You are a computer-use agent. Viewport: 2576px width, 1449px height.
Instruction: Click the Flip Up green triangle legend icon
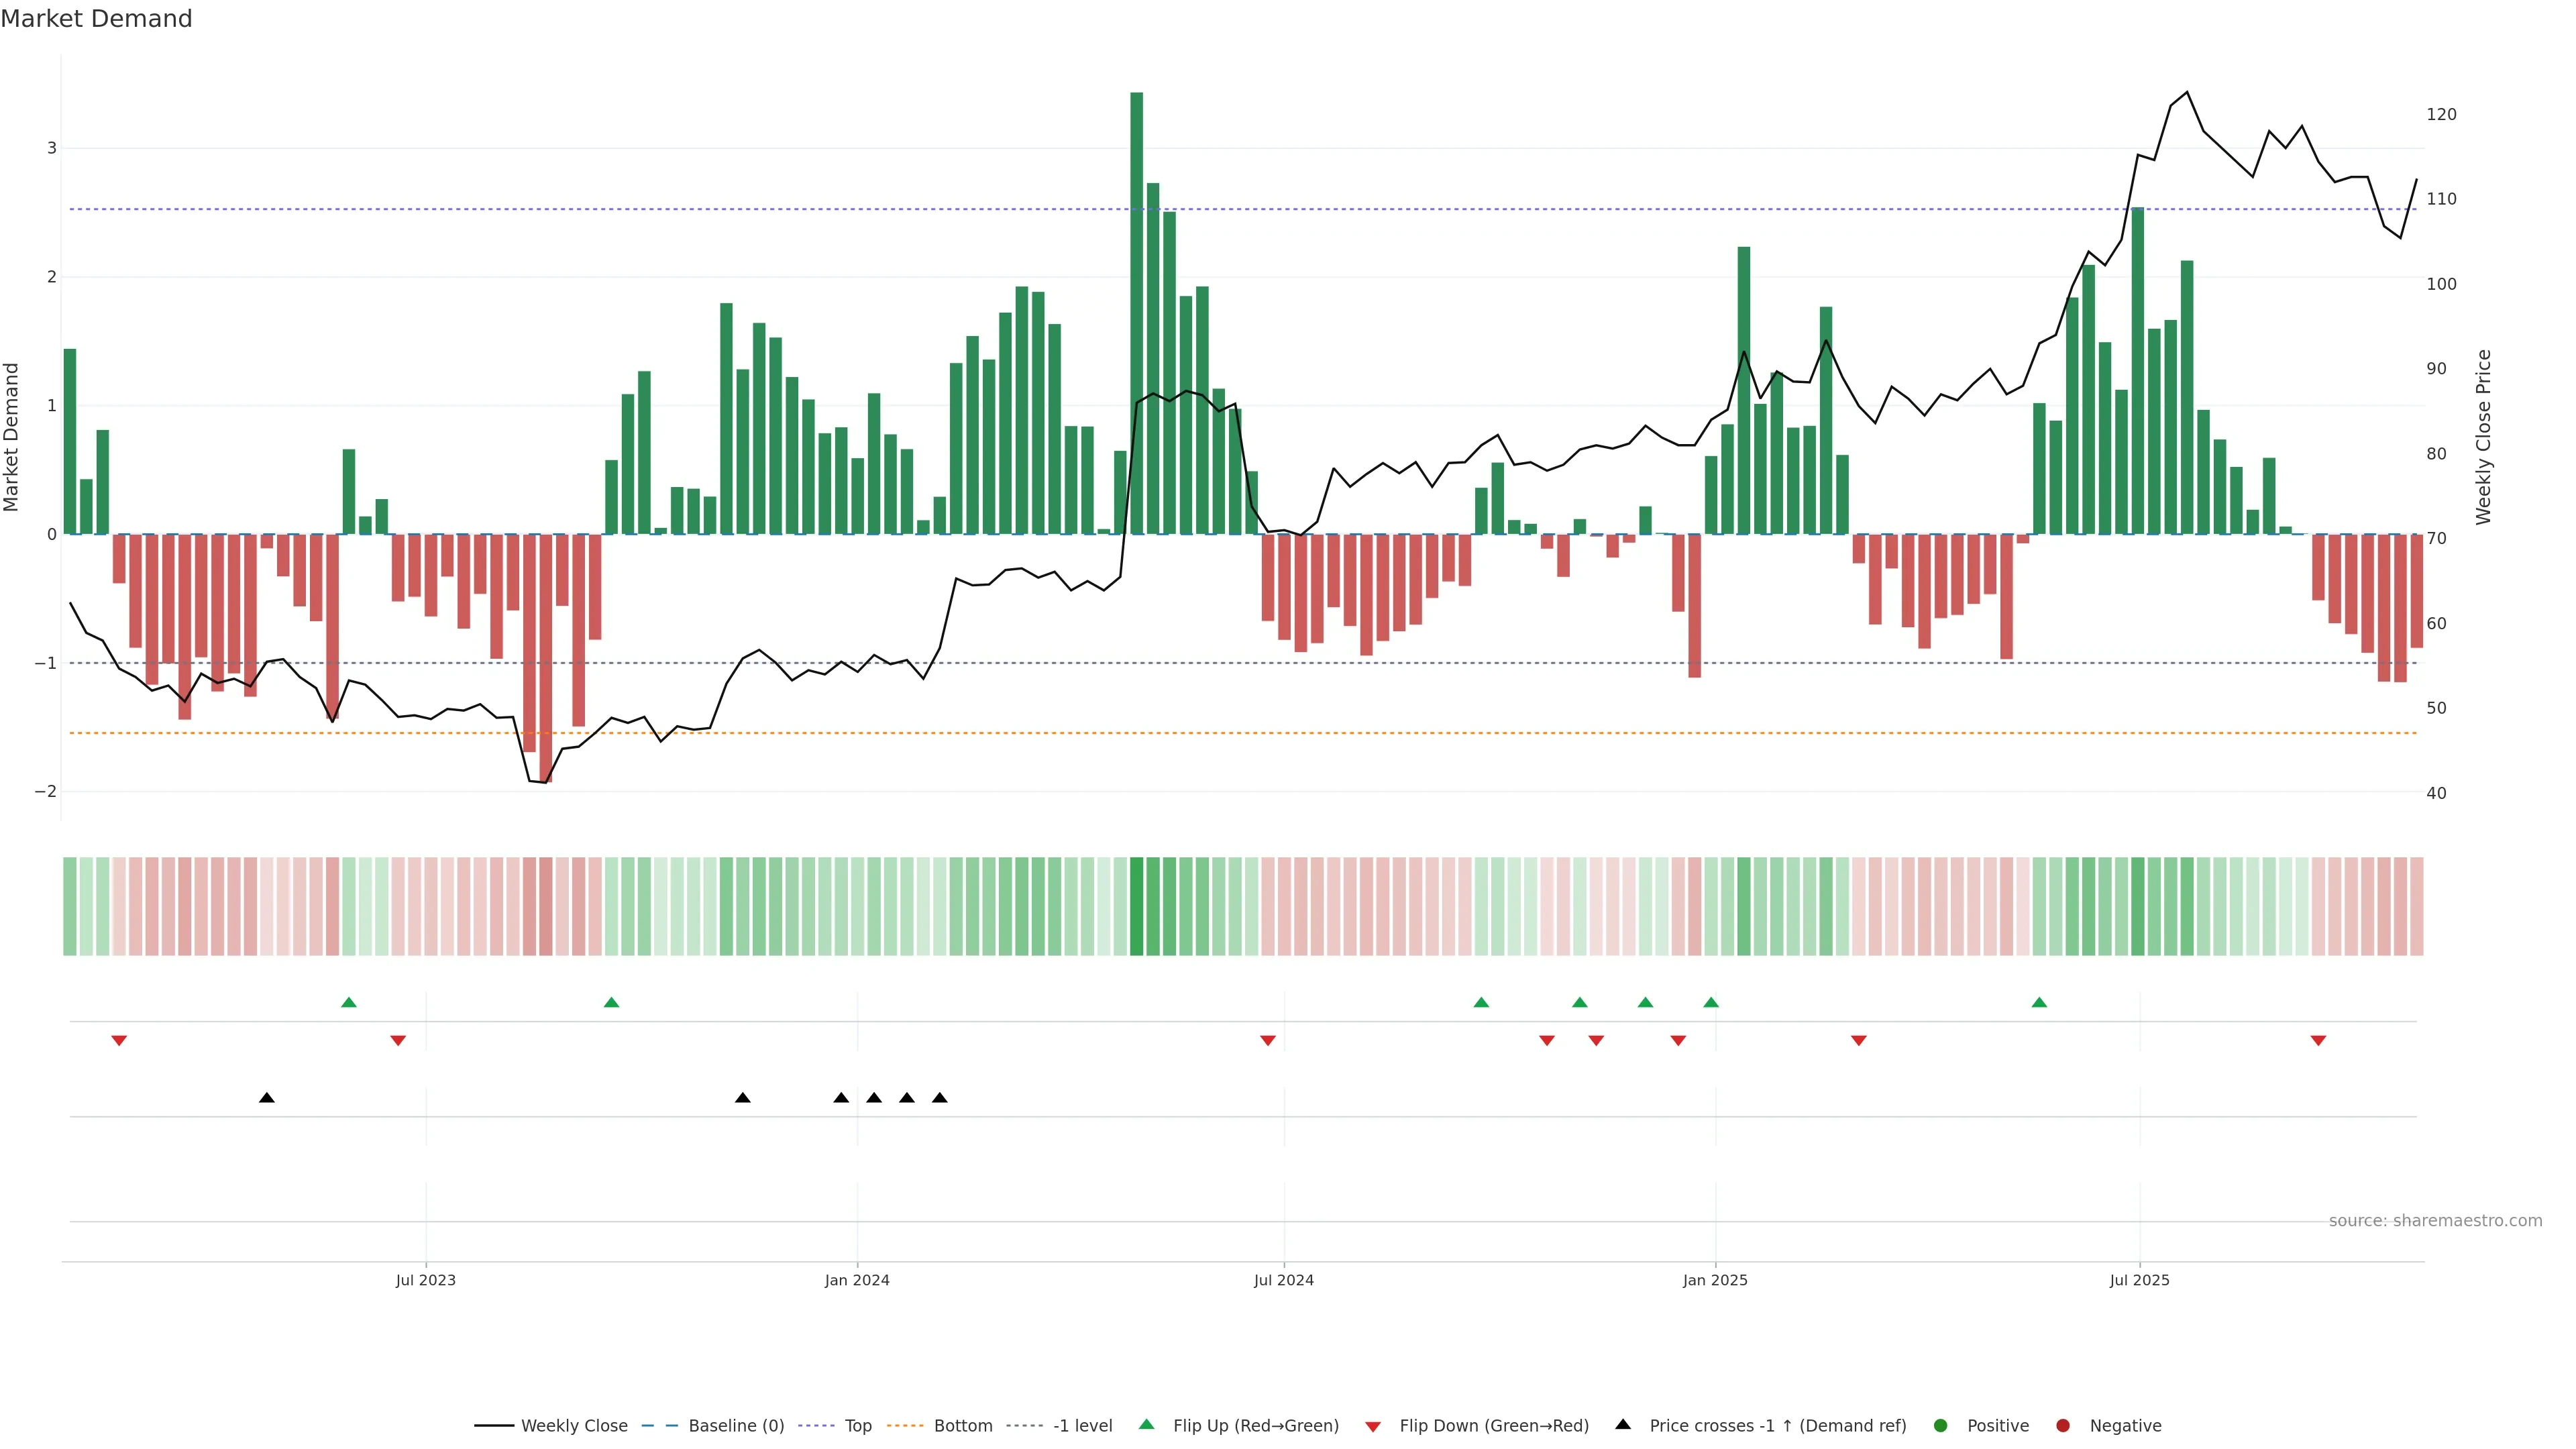pyautogui.click(x=1146, y=1424)
